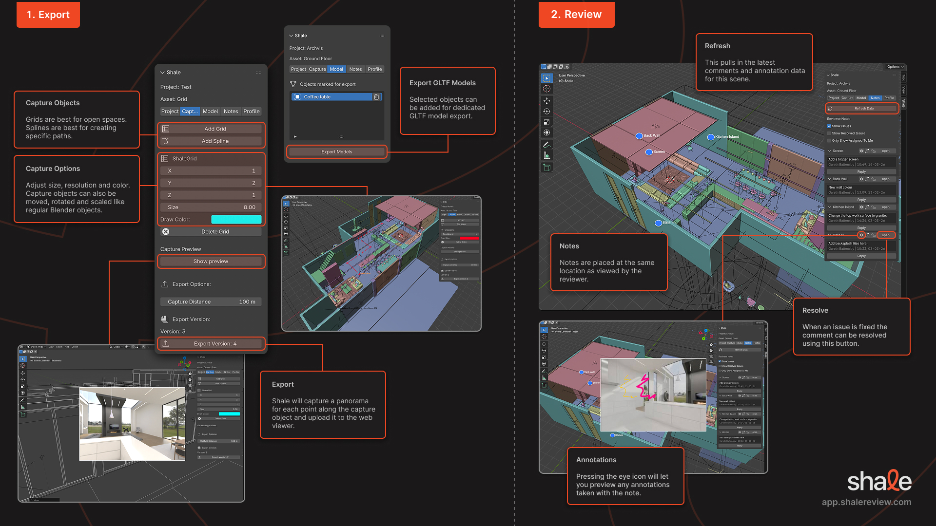Click the Export Version: 4 button
The image size is (936, 526).
211,344
